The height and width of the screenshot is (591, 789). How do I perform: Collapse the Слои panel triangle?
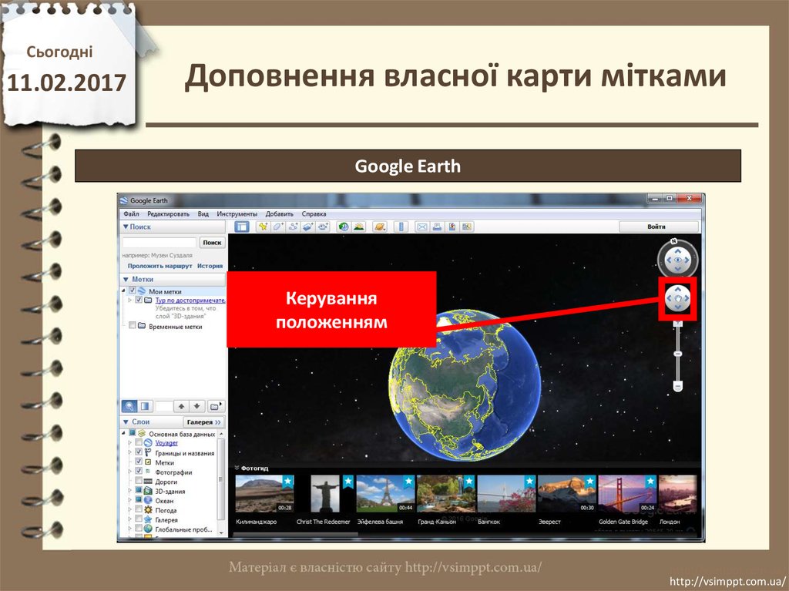point(126,421)
